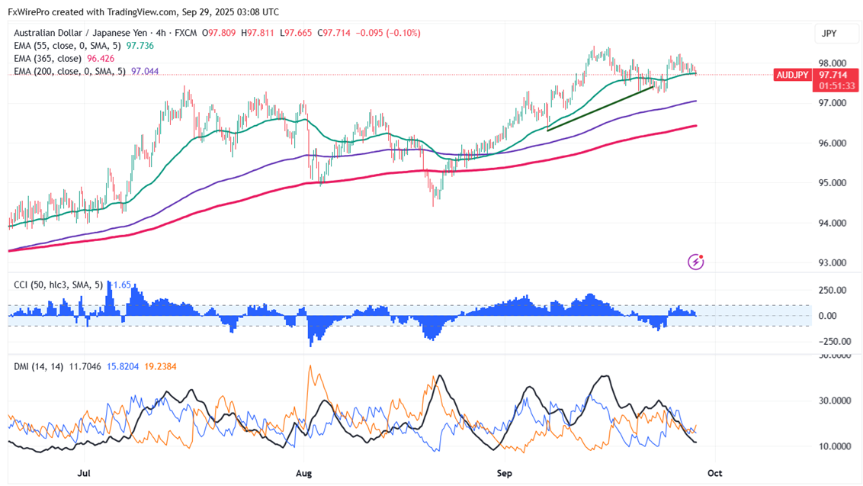Click the 95.000 price axis label
Screen dimensions: 863x486
[x=833, y=183]
